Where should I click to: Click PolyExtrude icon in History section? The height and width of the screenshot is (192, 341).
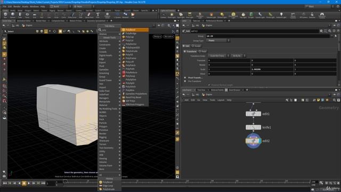(x=101, y=189)
